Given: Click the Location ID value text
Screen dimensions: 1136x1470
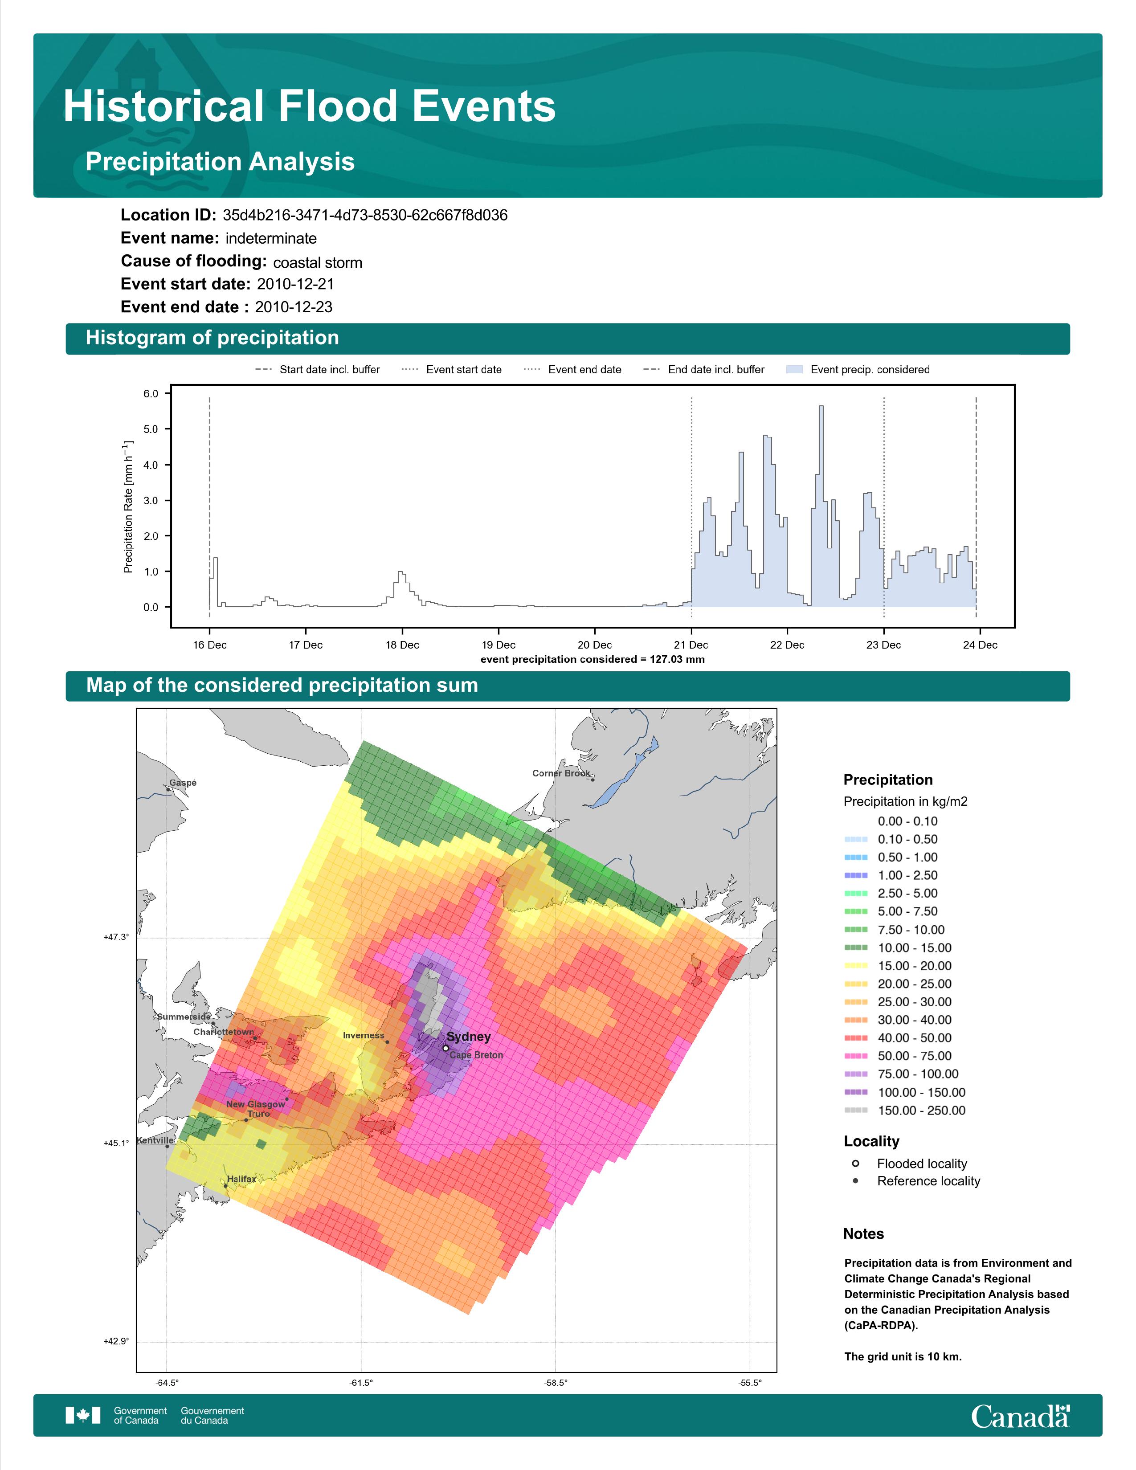Looking at the screenshot, I should (365, 216).
